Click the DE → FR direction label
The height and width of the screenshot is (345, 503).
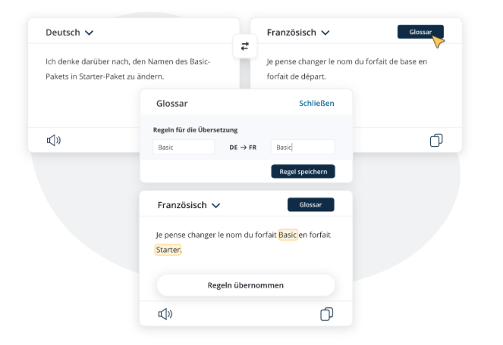click(243, 148)
